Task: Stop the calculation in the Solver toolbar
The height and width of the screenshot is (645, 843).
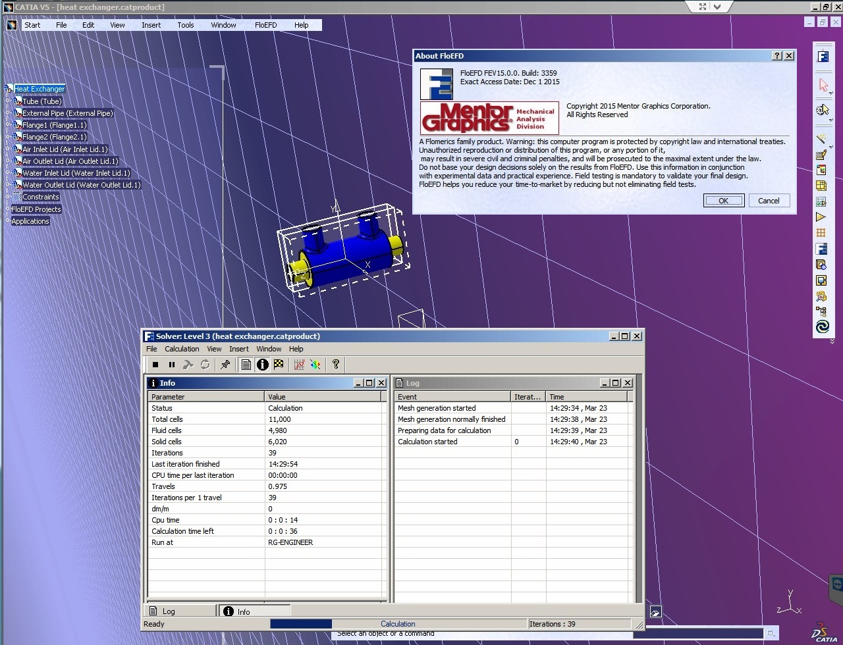Action: coord(155,365)
